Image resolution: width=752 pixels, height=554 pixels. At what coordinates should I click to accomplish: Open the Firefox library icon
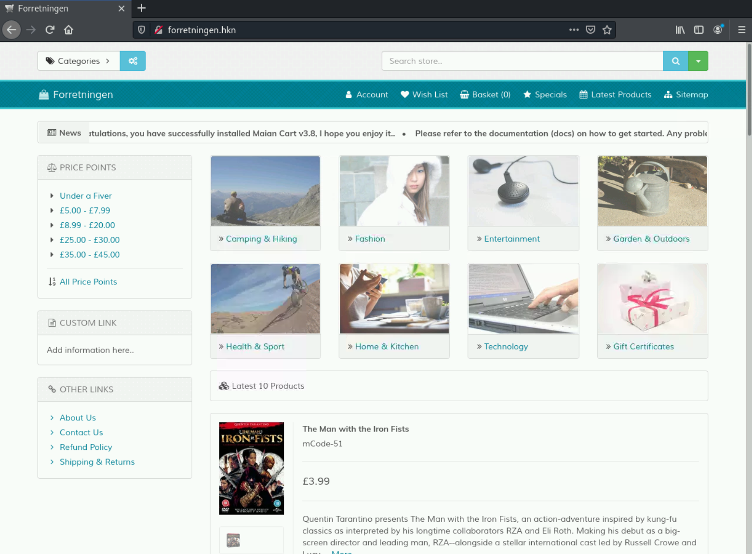tap(680, 30)
